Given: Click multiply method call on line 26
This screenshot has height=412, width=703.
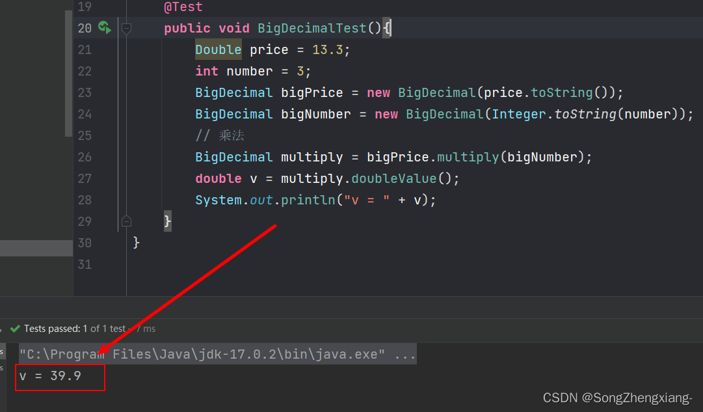Looking at the screenshot, I should (x=468, y=157).
